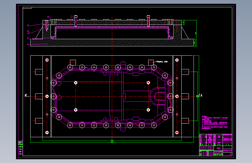
Task: Select part callout number 6
Action: tap(48, 16)
